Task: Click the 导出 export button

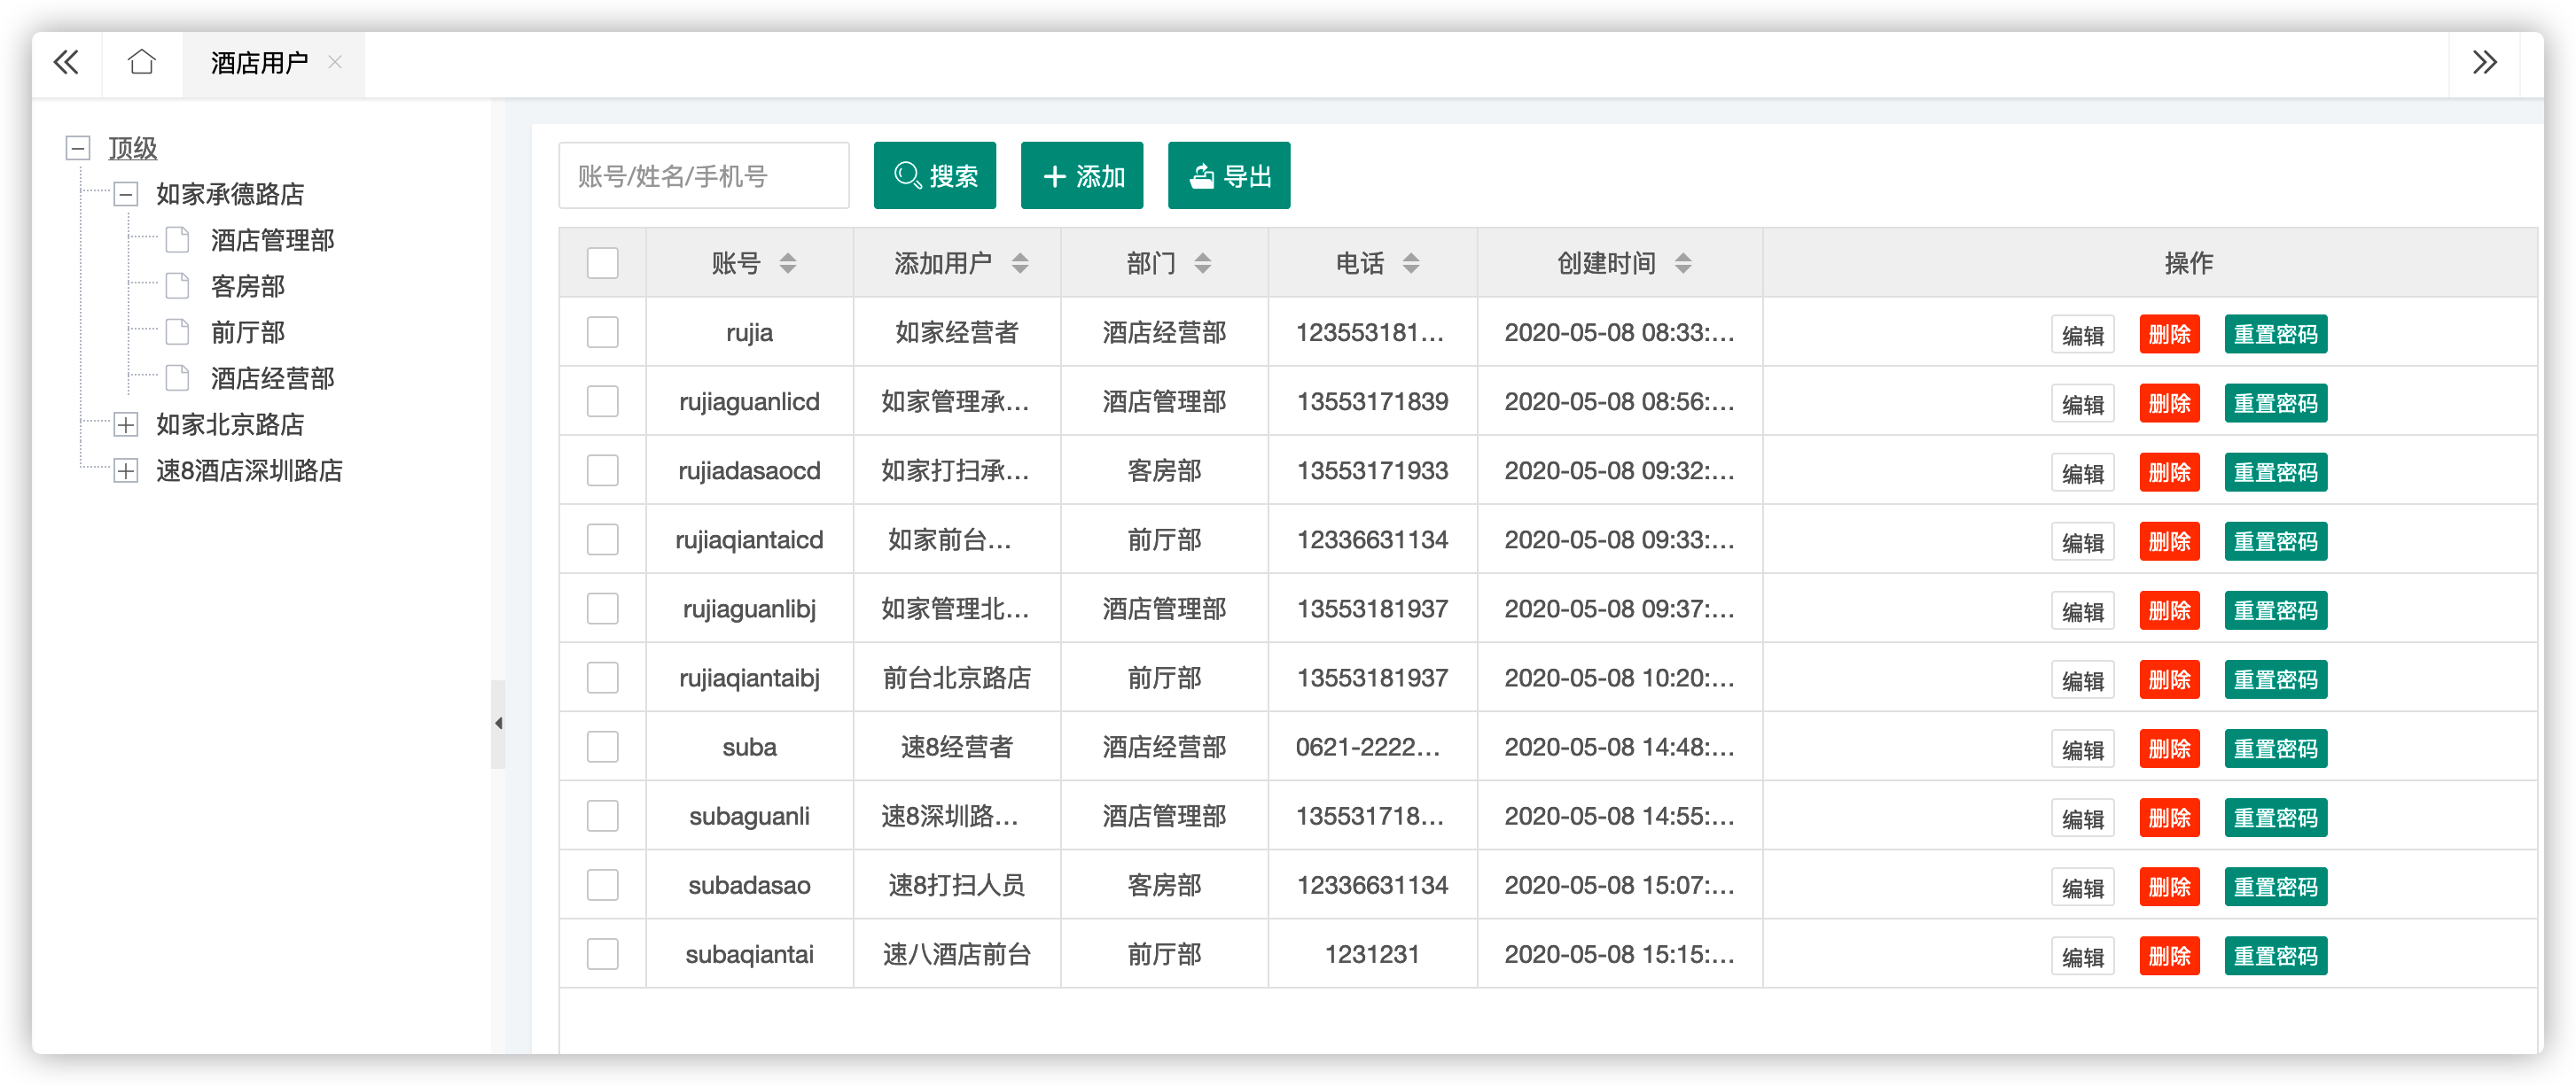Action: (x=1229, y=176)
